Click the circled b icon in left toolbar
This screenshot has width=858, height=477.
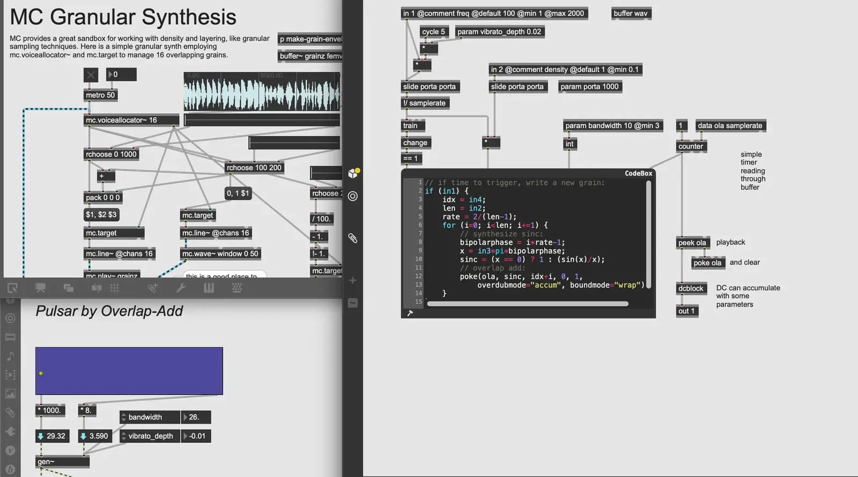tap(10, 469)
